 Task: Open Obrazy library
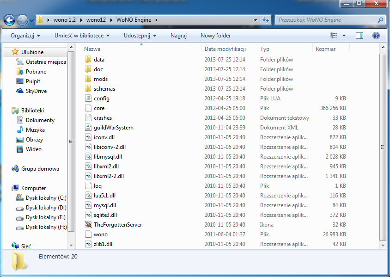click(34, 139)
